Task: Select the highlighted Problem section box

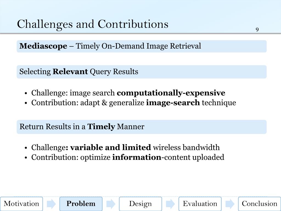Action: pos(81,204)
